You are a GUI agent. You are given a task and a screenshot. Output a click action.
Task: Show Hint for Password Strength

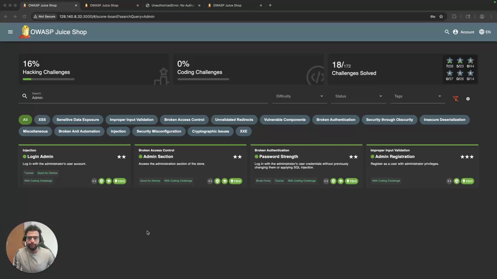(351, 181)
